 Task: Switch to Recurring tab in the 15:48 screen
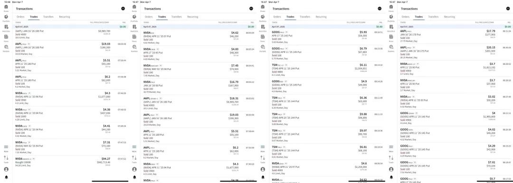point(65,17)
